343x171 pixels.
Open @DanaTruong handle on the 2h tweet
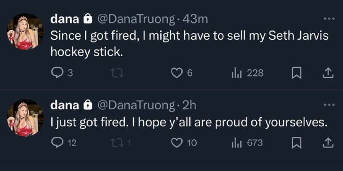136,106
